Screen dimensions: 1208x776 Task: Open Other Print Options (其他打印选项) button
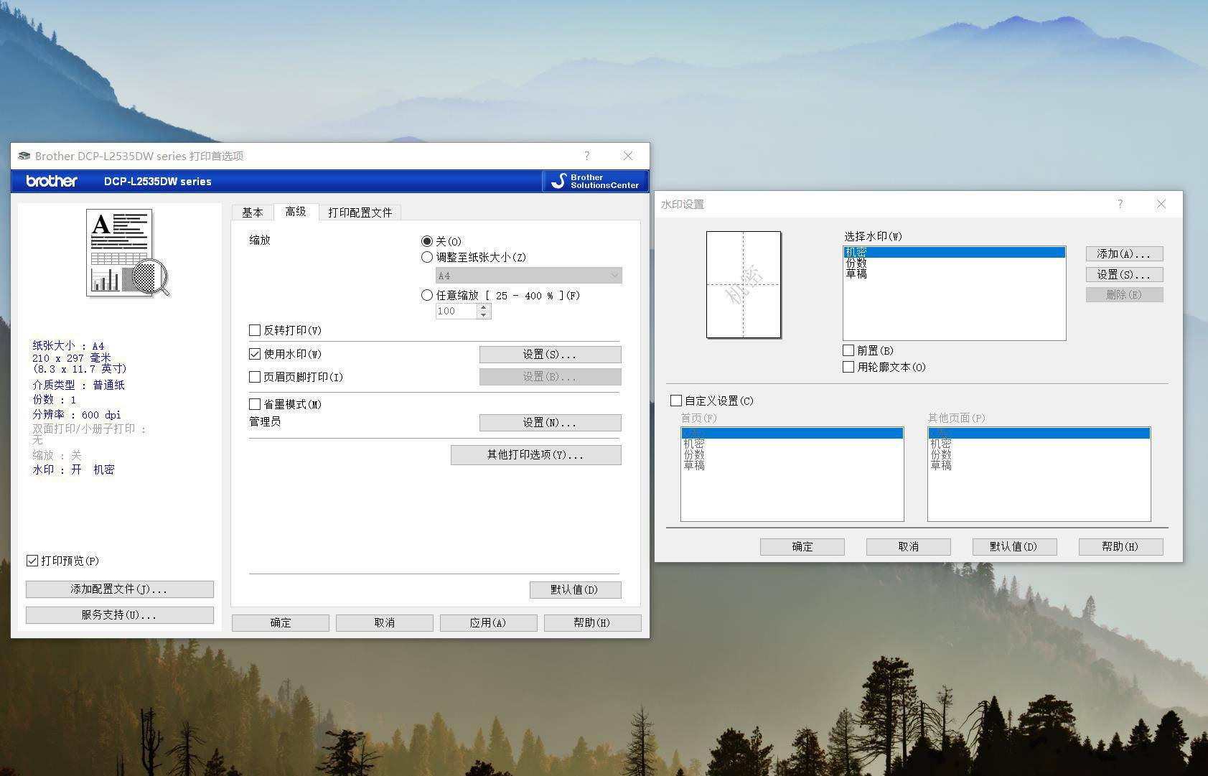(x=535, y=454)
